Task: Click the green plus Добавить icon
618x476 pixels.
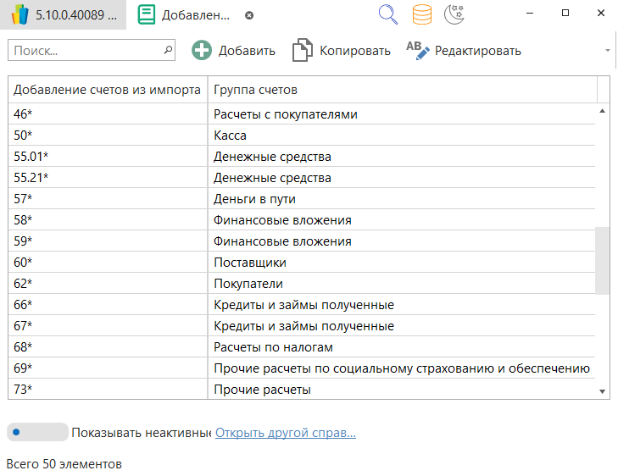Action: 202,51
